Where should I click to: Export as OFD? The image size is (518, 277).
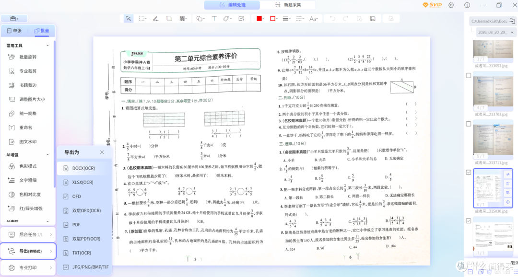tap(84, 196)
